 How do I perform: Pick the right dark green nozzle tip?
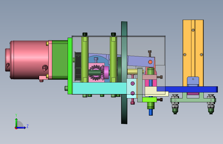click(x=211, y=111)
